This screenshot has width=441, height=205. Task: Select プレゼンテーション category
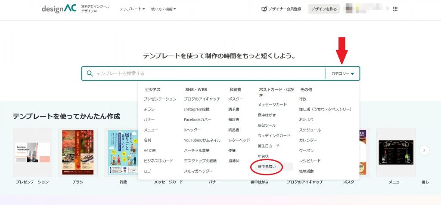click(x=160, y=99)
